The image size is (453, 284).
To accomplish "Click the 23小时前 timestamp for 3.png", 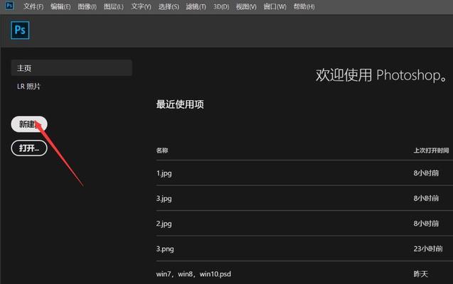I will pyautogui.click(x=428, y=248).
